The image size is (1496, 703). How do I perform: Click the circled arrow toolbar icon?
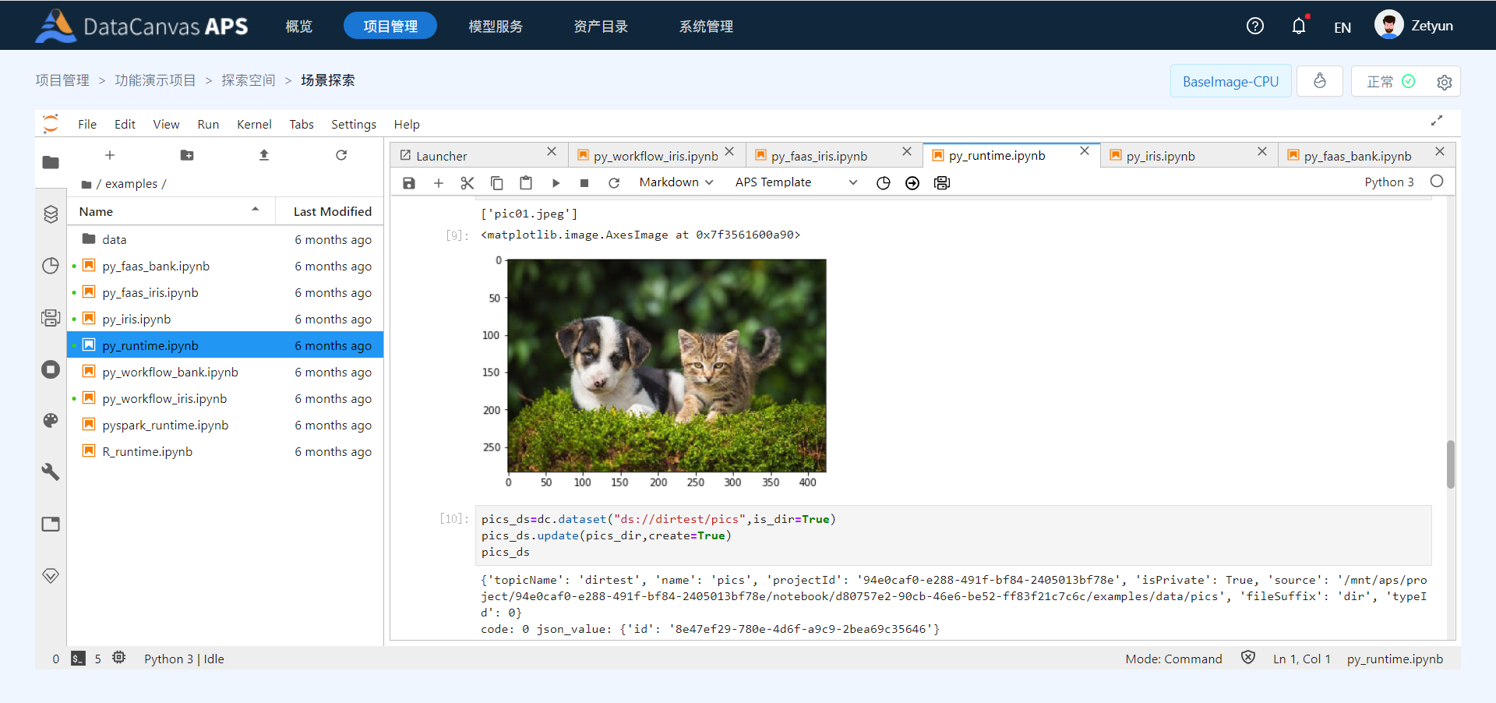pos(912,182)
